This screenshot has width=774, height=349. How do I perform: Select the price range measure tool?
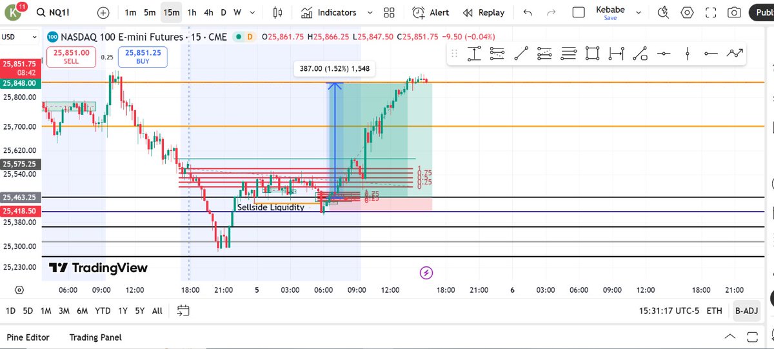(x=474, y=54)
